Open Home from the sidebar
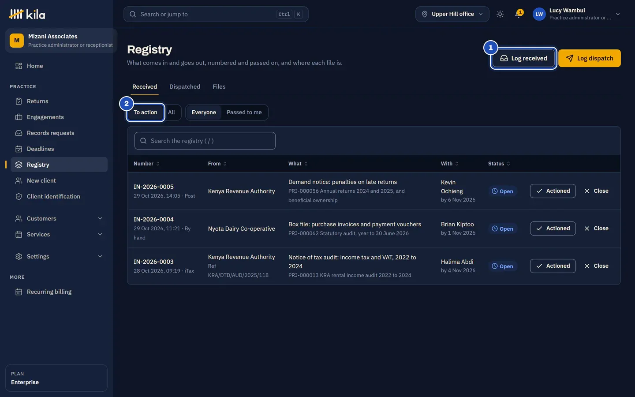The width and height of the screenshot is (635, 397). pos(59,66)
